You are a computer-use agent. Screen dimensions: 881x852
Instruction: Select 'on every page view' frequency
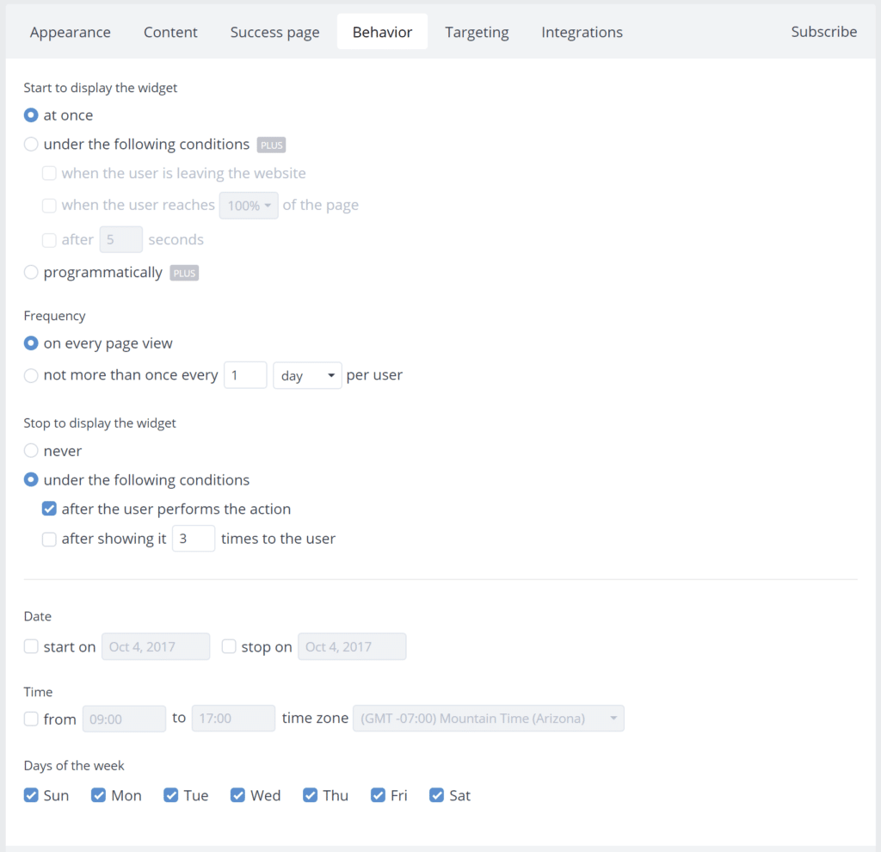tap(31, 343)
